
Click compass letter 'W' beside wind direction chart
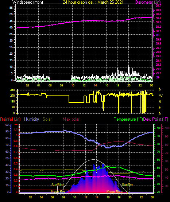161,96
